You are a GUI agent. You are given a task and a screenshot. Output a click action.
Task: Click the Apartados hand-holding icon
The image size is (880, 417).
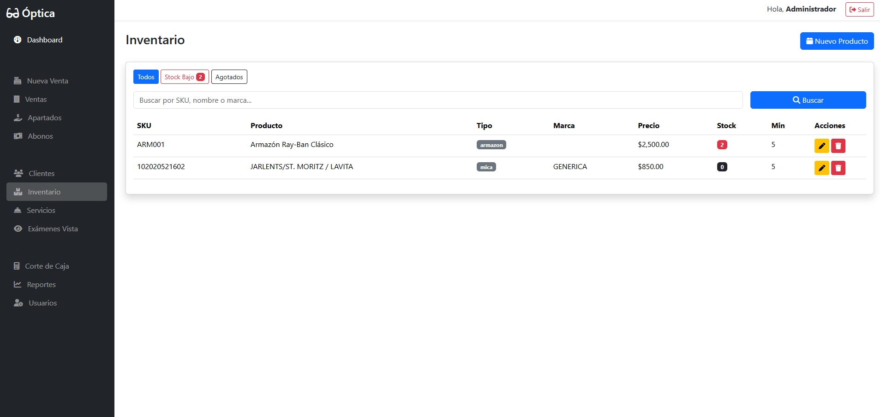[x=18, y=117]
